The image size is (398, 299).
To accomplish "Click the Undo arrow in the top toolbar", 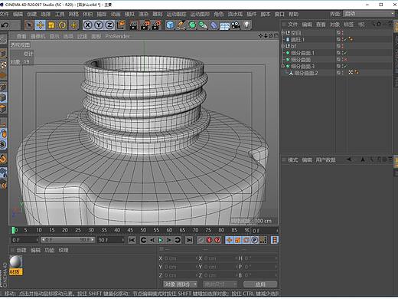I will click(5, 25).
